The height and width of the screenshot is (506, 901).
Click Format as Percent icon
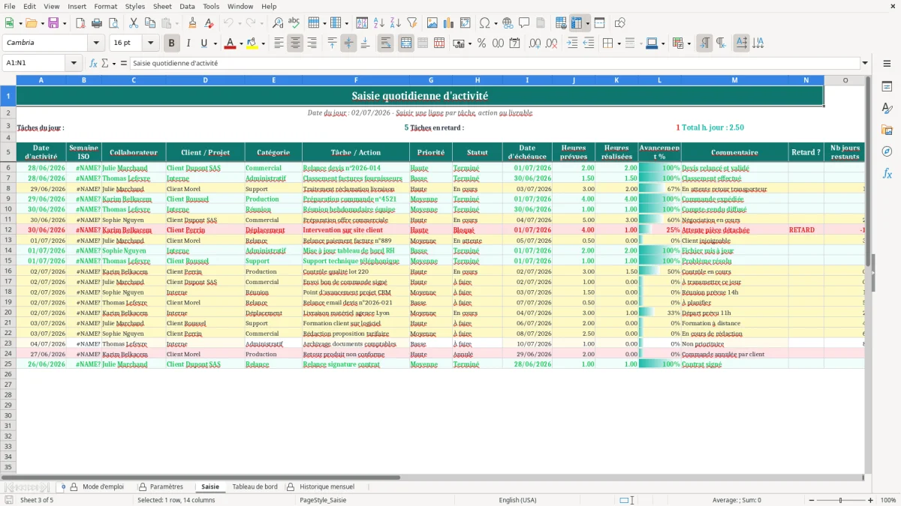(481, 43)
